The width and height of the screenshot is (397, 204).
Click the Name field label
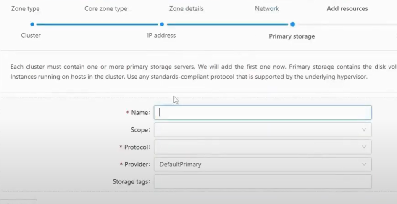pos(140,113)
